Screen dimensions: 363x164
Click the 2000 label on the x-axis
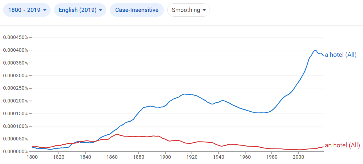click(299, 157)
